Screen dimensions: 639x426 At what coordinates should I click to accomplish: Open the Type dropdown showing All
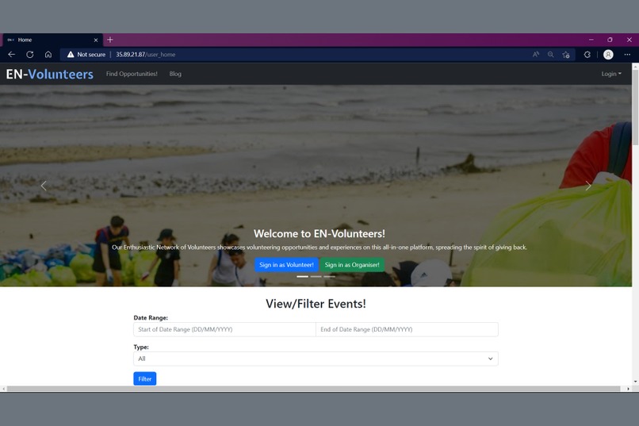pyautogui.click(x=316, y=359)
